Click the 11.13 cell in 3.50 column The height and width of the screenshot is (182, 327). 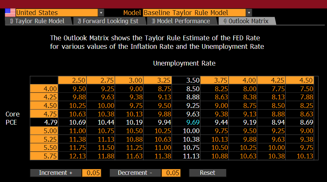(x=186, y=156)
